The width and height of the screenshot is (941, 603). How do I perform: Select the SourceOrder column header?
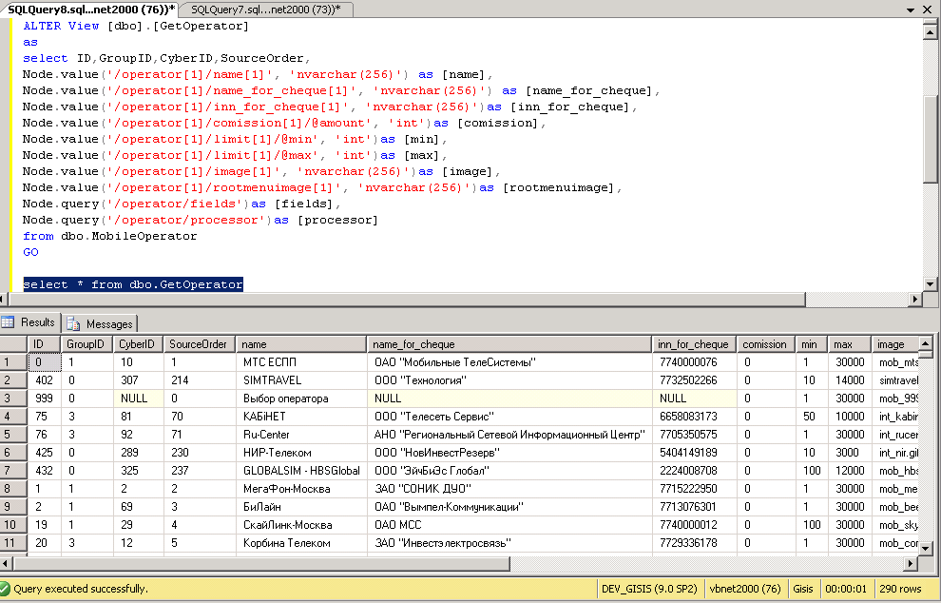200,344
